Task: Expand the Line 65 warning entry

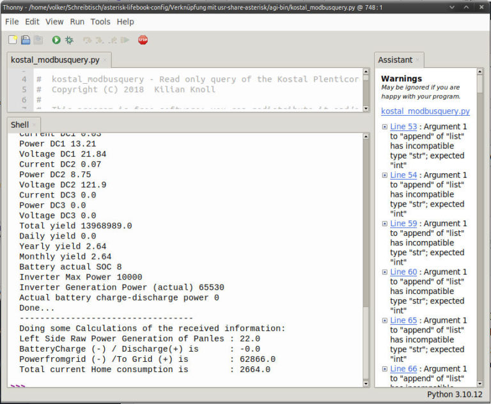Action: coord(385,320)
